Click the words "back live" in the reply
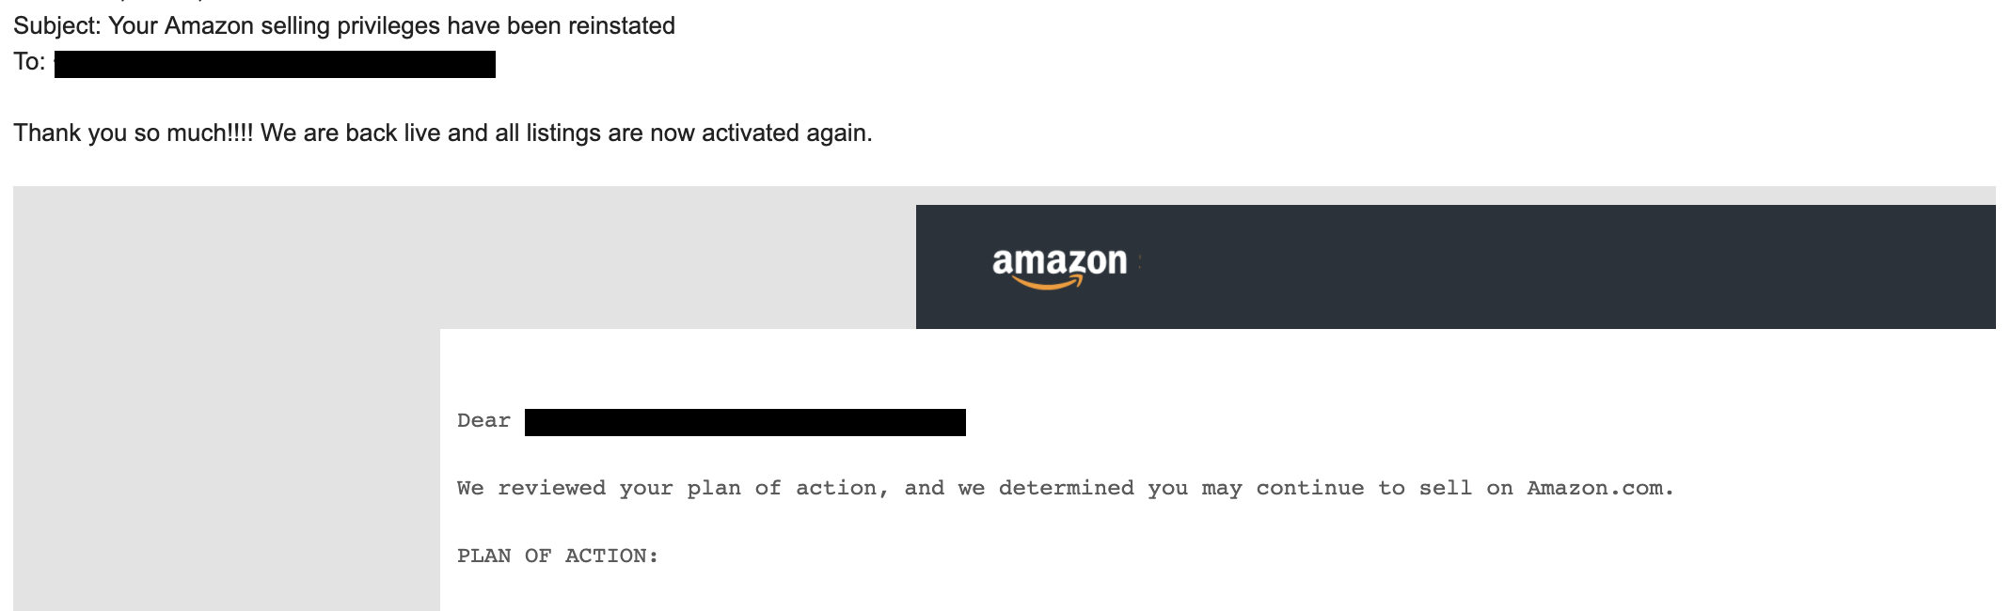 393,133
